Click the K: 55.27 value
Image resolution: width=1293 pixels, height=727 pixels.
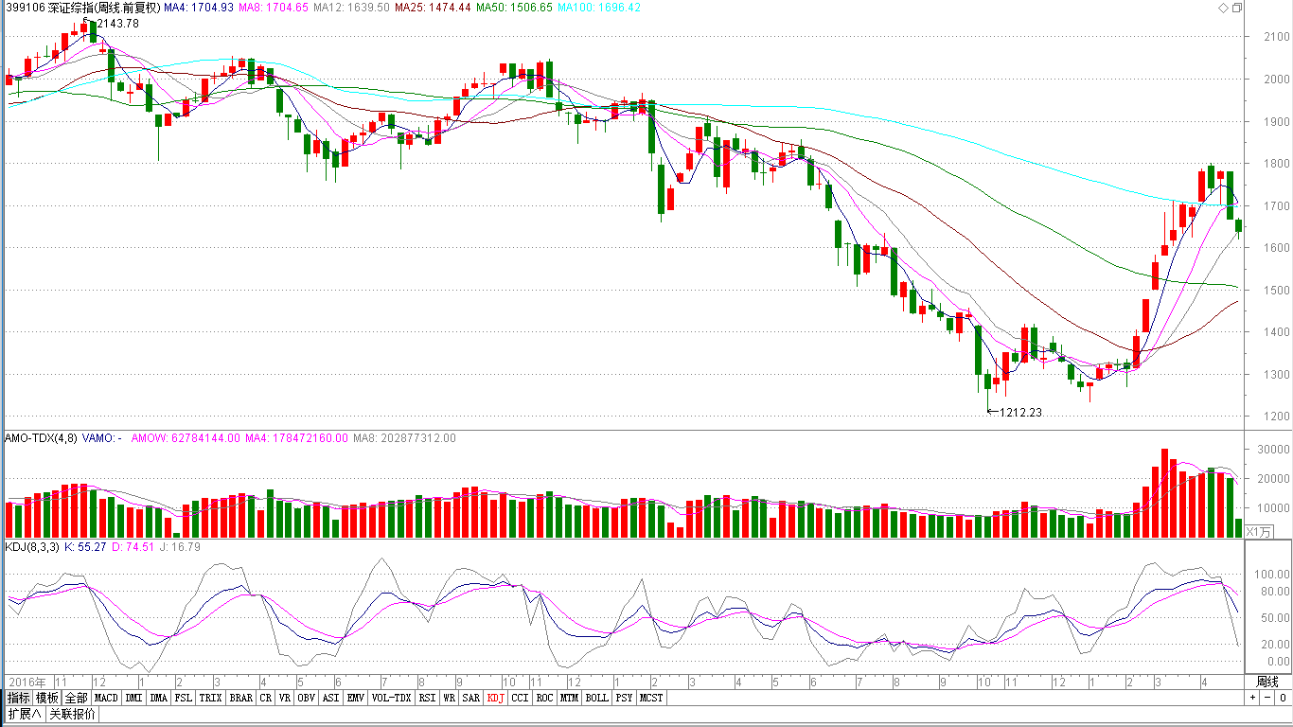pyautogui.click(x=86, y=547)
